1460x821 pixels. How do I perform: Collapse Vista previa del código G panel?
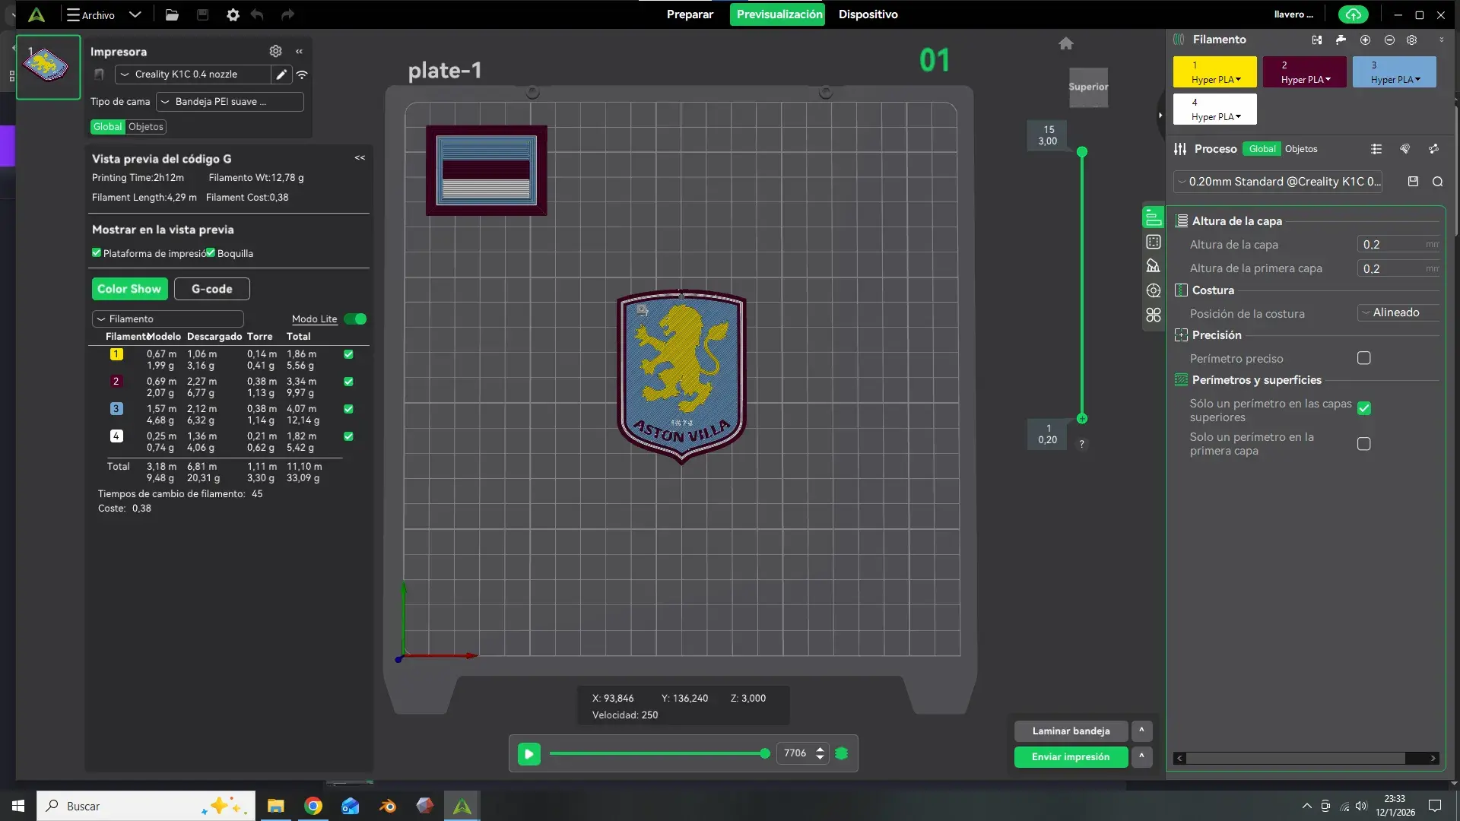point(360,158)
